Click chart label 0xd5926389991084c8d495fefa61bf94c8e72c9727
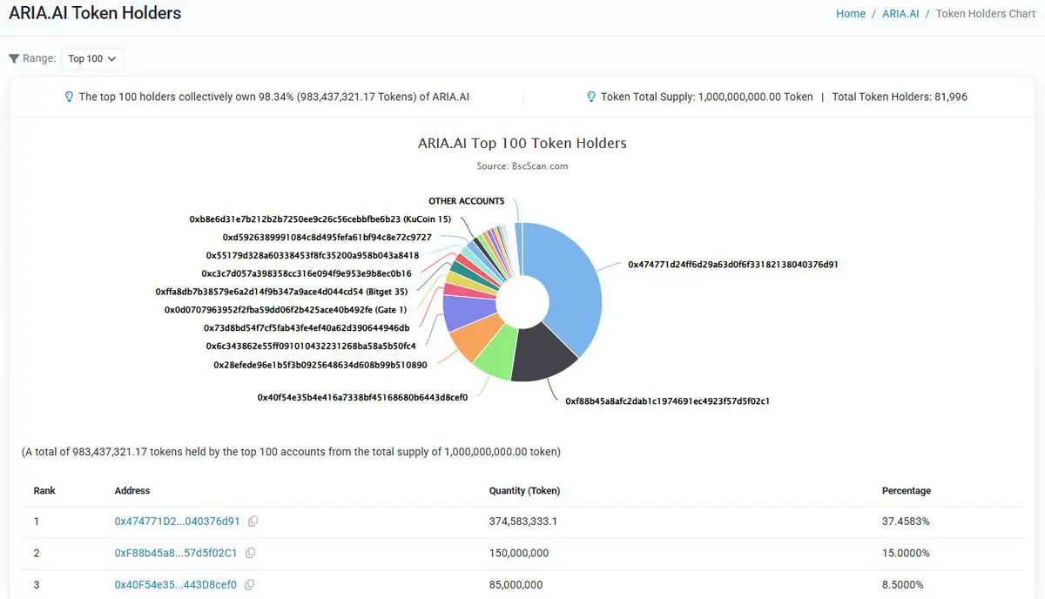Image resolution: width=1045 pixels, height=599 pixels. (x=327, y=238)
